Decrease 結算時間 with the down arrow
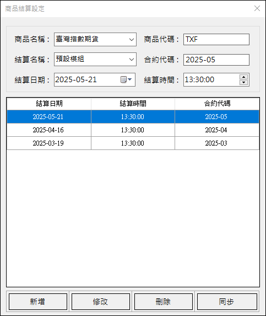The width and height of the screenshot is (266, 316). (243, 82)
